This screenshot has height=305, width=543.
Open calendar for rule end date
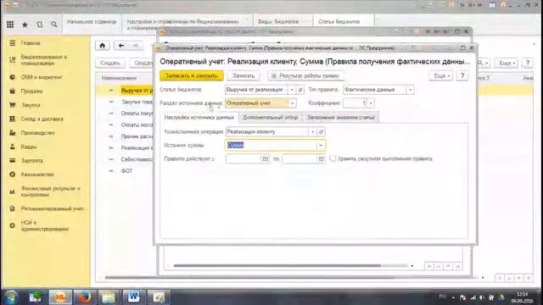click(321, 159)
